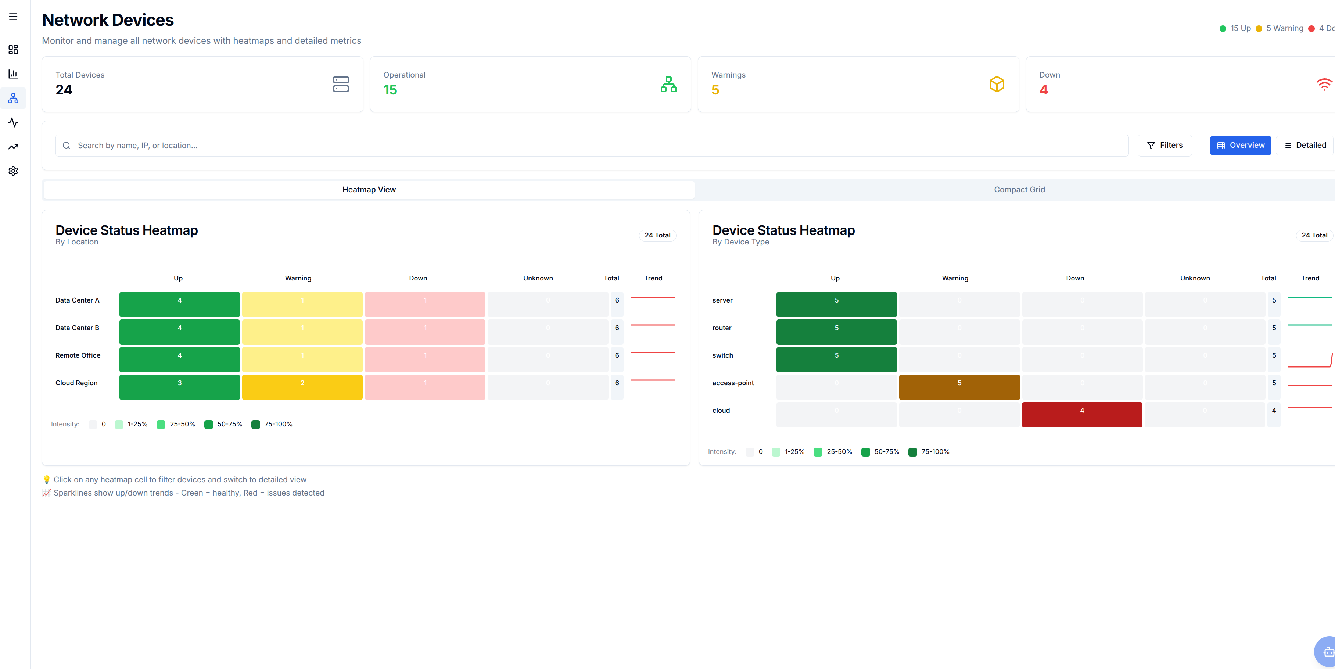Click the 24 Total badge on location heatmap
This screenshot has width=1335, height=669.
[x=657, y=235]
